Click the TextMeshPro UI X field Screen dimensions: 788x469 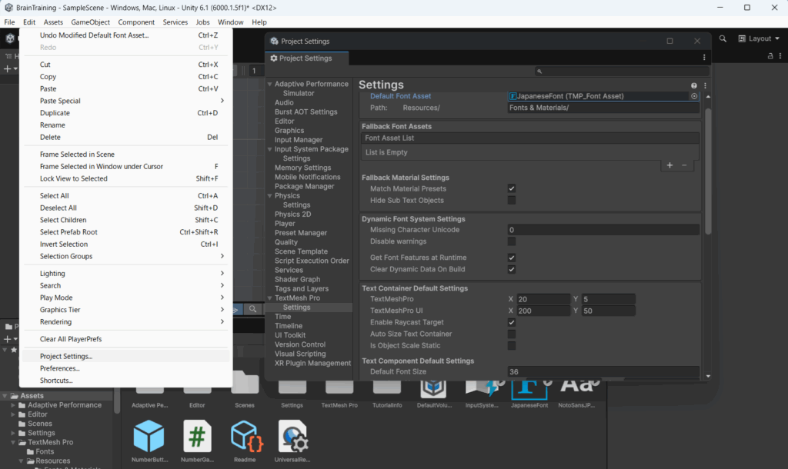point(543,311)
